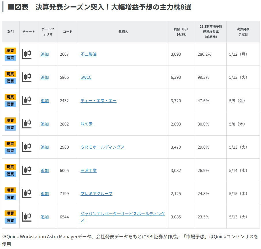Click 現買 button for プレミアグループ
This screenshot has height=249, width=261.
[10, 190]
